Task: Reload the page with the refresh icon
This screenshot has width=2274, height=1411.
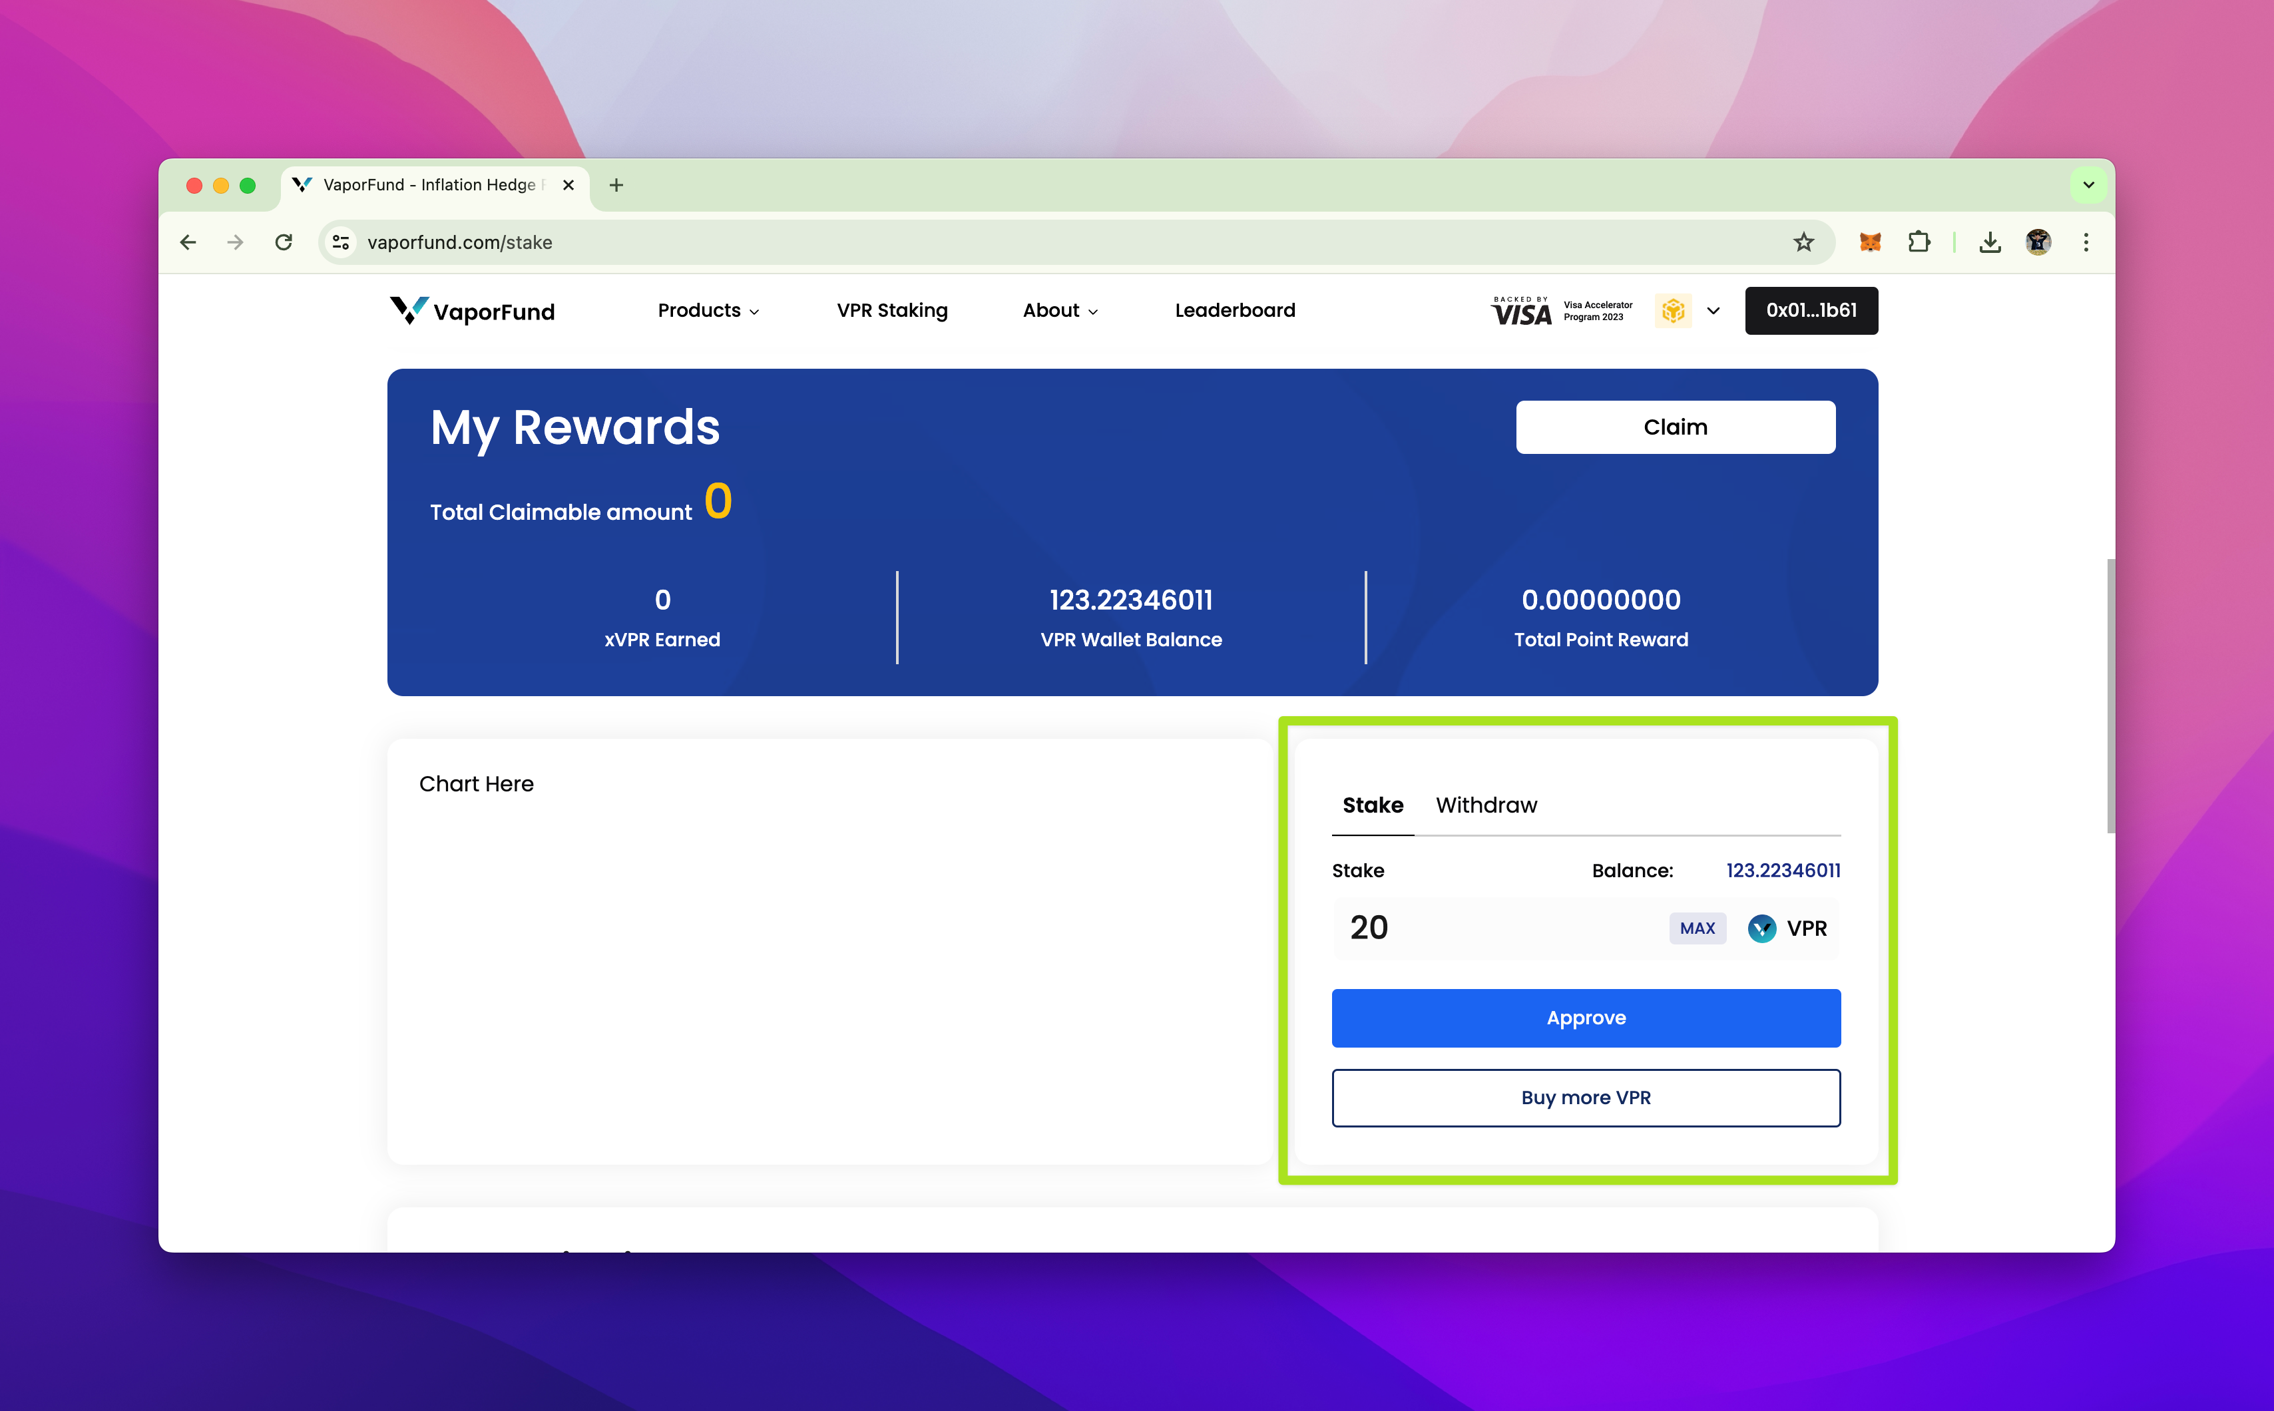Action: (x=284, y=243)
